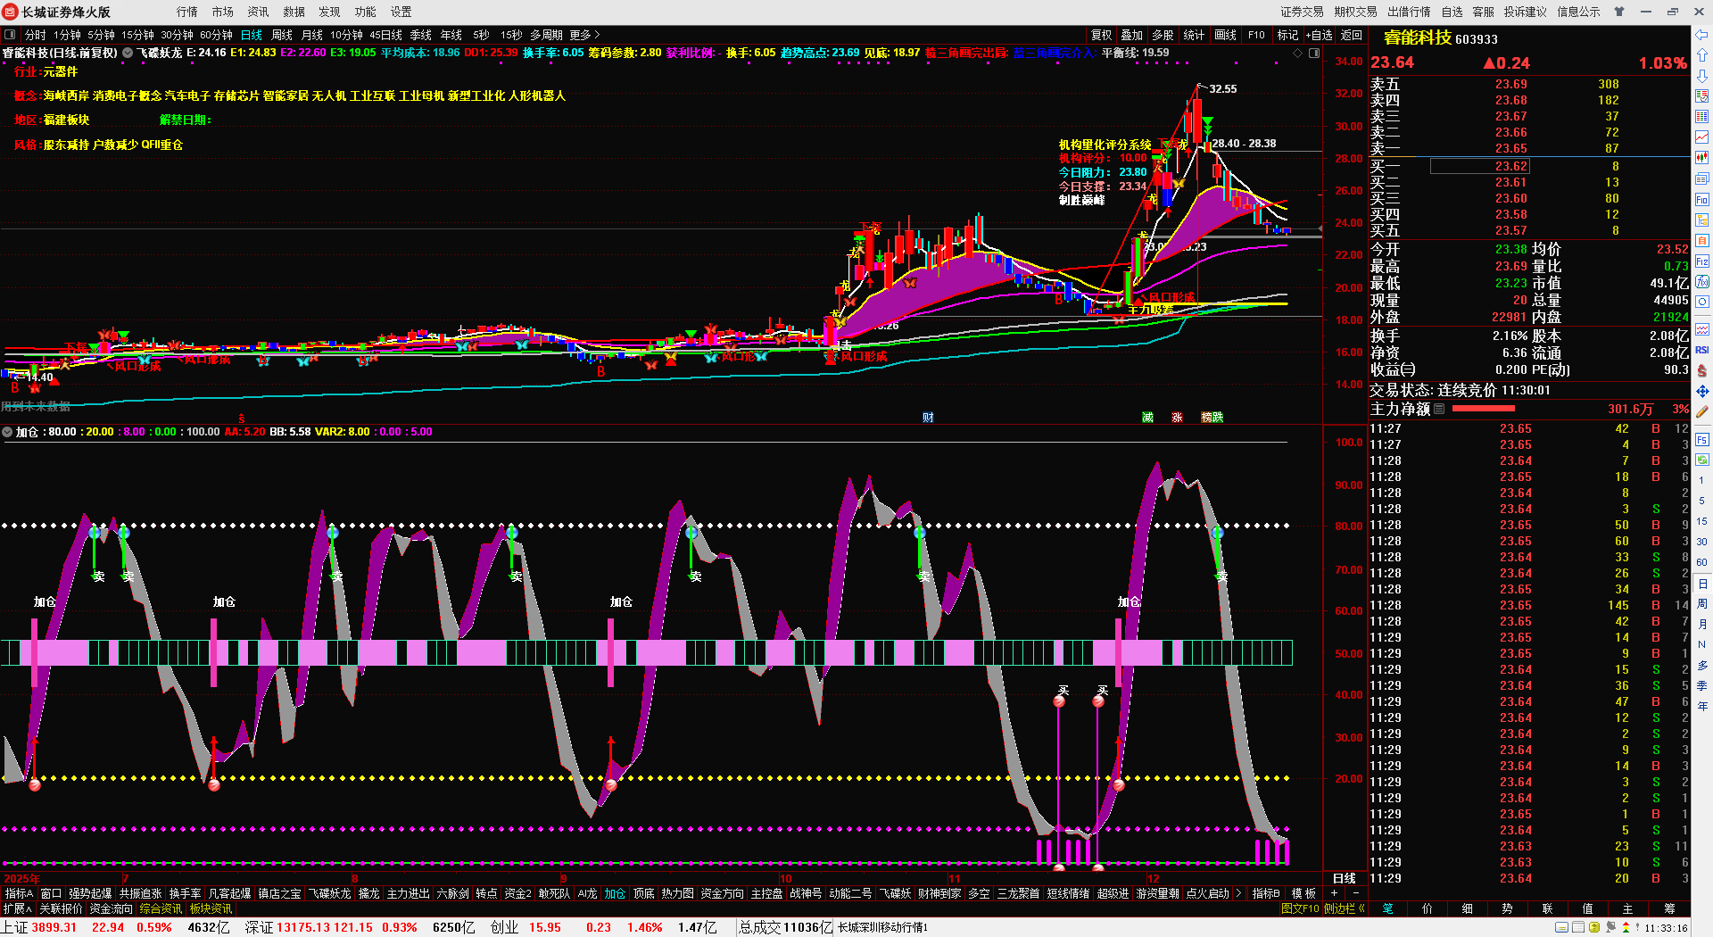This screenshot has width=1713, height=937.
Task: Switch to the 飞碟妖龙 indicator tab
Action: click(329, 893)
